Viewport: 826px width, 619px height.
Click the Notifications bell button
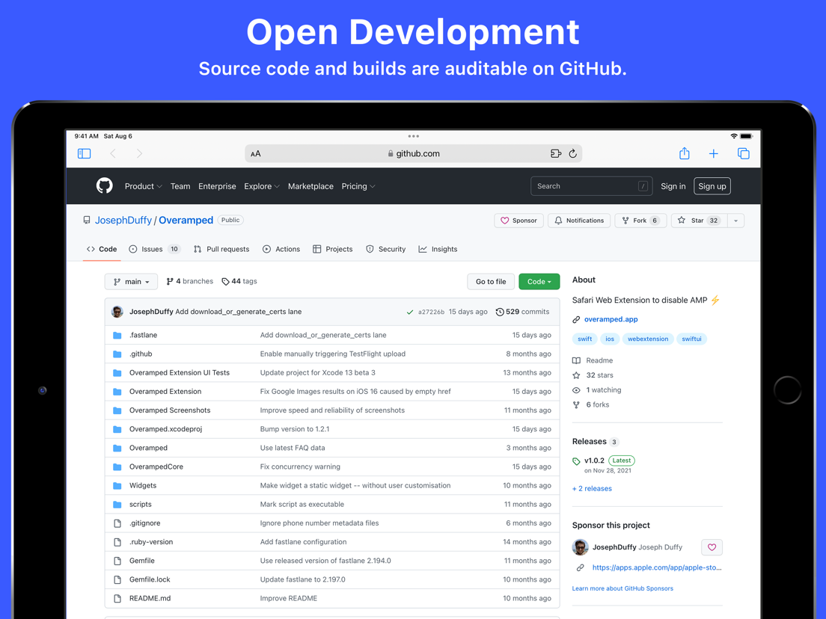click(x=579, y=221)
